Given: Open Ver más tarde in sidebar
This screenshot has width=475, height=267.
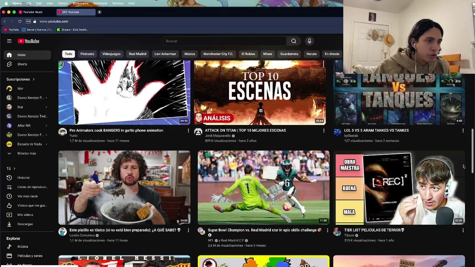Looking at the screenshot, I should 27,196.
